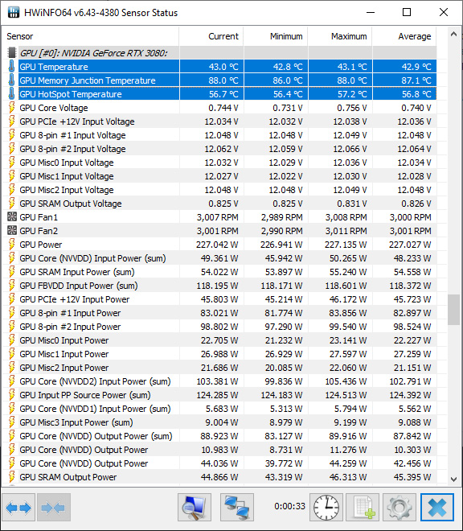Click the vertical scrollbar thumb
The image size is (463, 531).
(x=454, y=310)
